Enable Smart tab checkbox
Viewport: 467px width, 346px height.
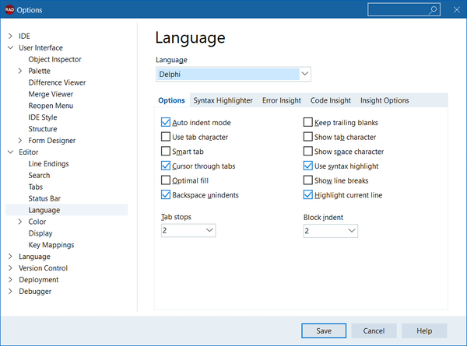(x=166, y=152)
